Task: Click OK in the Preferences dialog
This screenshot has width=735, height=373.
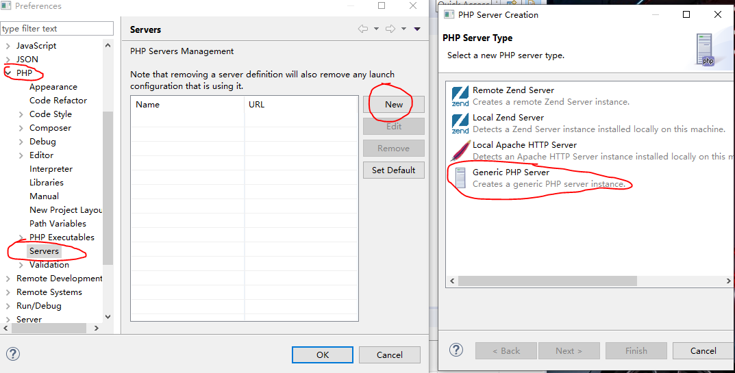Action: [323, 355]
